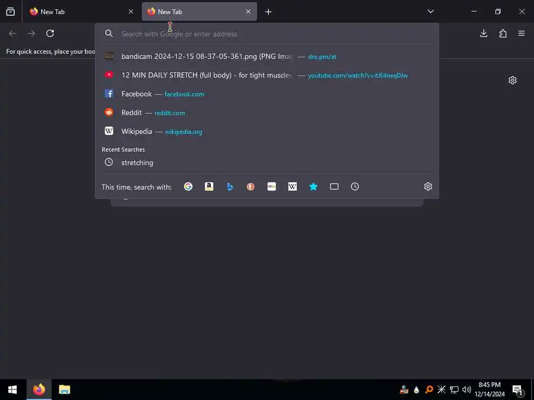The width and height of the screenshot is (534, 400).
Task: Search history via the clock icon
Action: (355, 186)
